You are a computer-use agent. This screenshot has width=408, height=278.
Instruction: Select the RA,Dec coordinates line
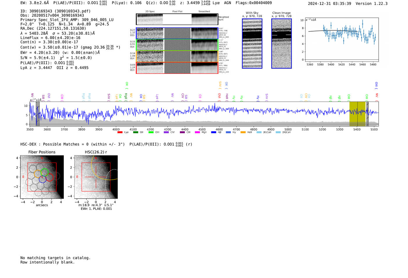tap(53, 29)
